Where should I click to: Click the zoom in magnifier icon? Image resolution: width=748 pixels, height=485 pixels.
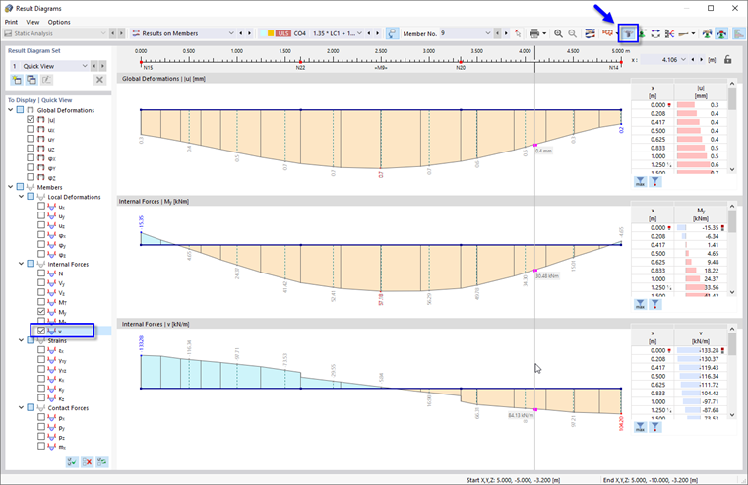(558, 33)
